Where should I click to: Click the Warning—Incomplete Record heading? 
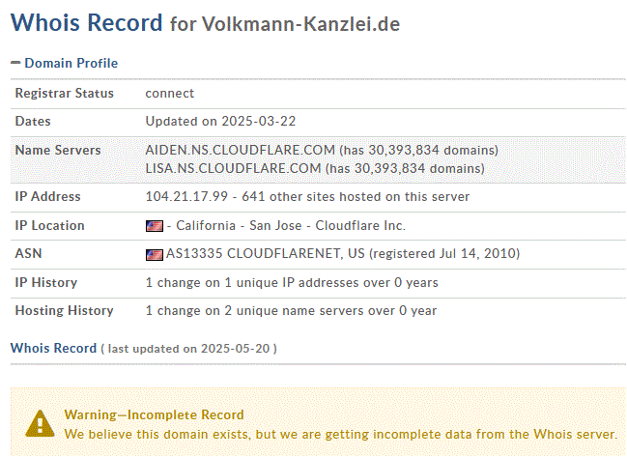coord(154,415)
